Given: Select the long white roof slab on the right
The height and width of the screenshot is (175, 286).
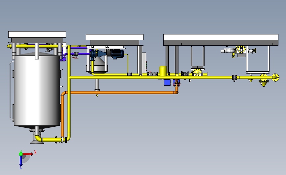Looking at the screenshot, I should [221, 37].
